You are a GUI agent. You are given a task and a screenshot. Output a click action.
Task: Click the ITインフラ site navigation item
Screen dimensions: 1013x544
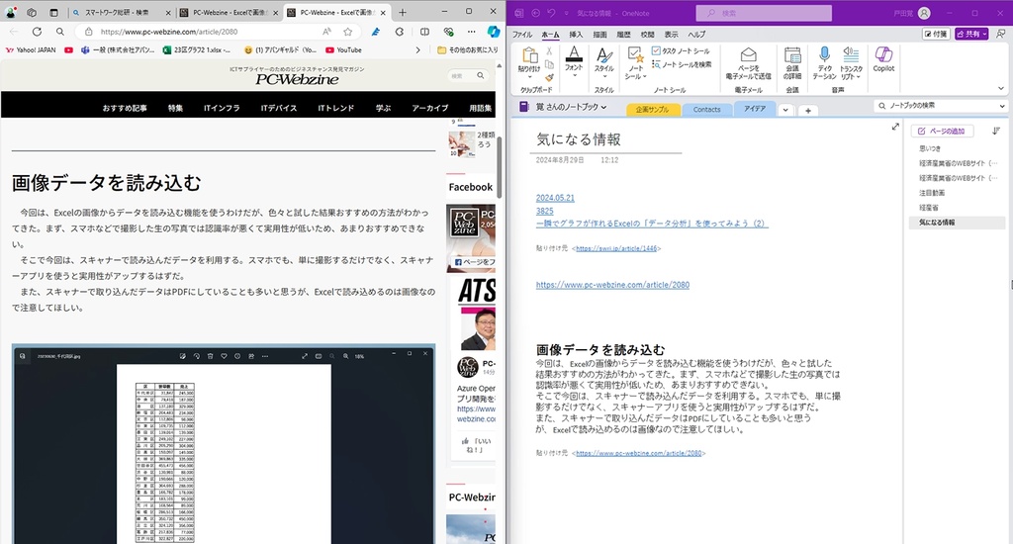pos(222,108)
